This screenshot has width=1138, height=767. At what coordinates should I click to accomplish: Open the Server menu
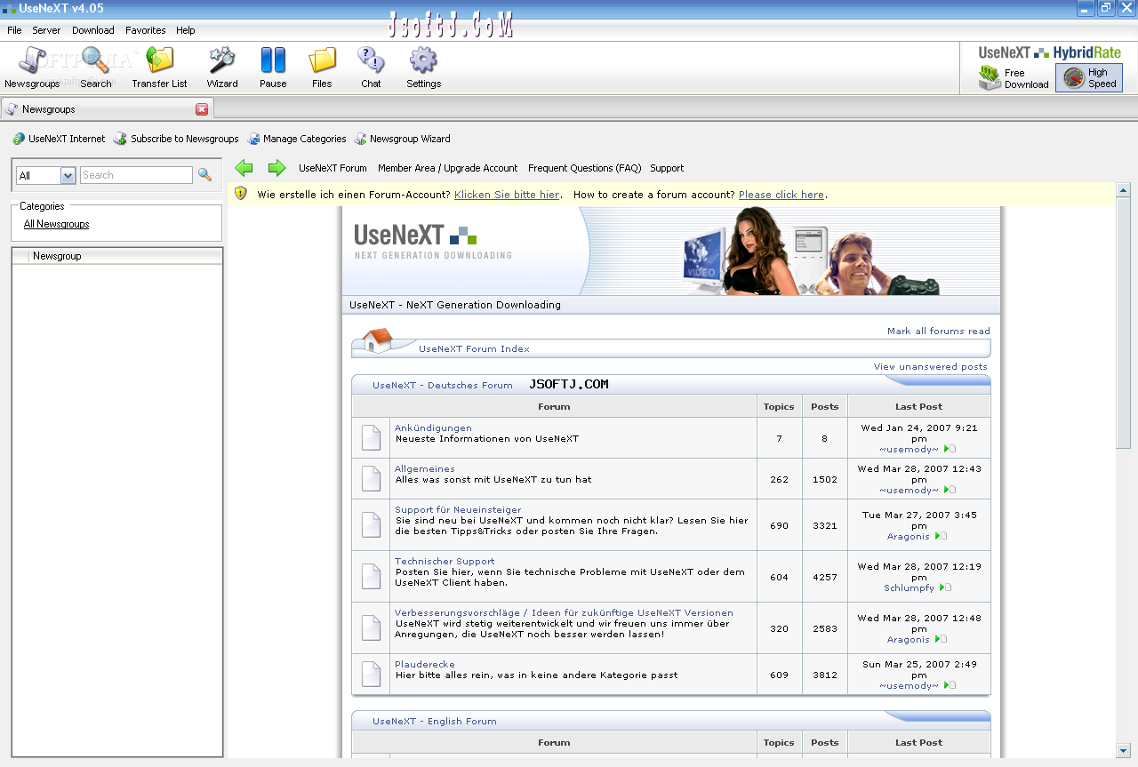[x=46, y=30]
